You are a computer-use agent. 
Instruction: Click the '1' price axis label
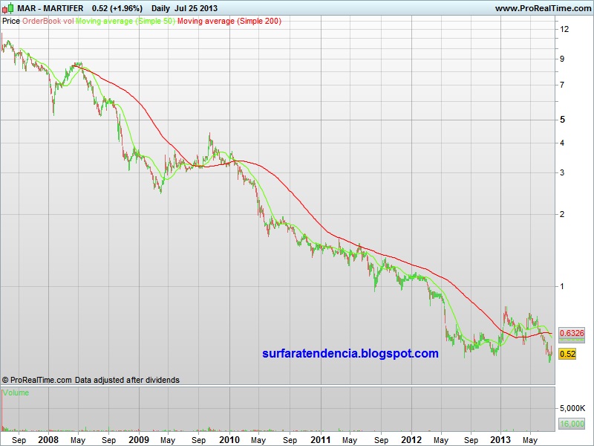point(562,286)
